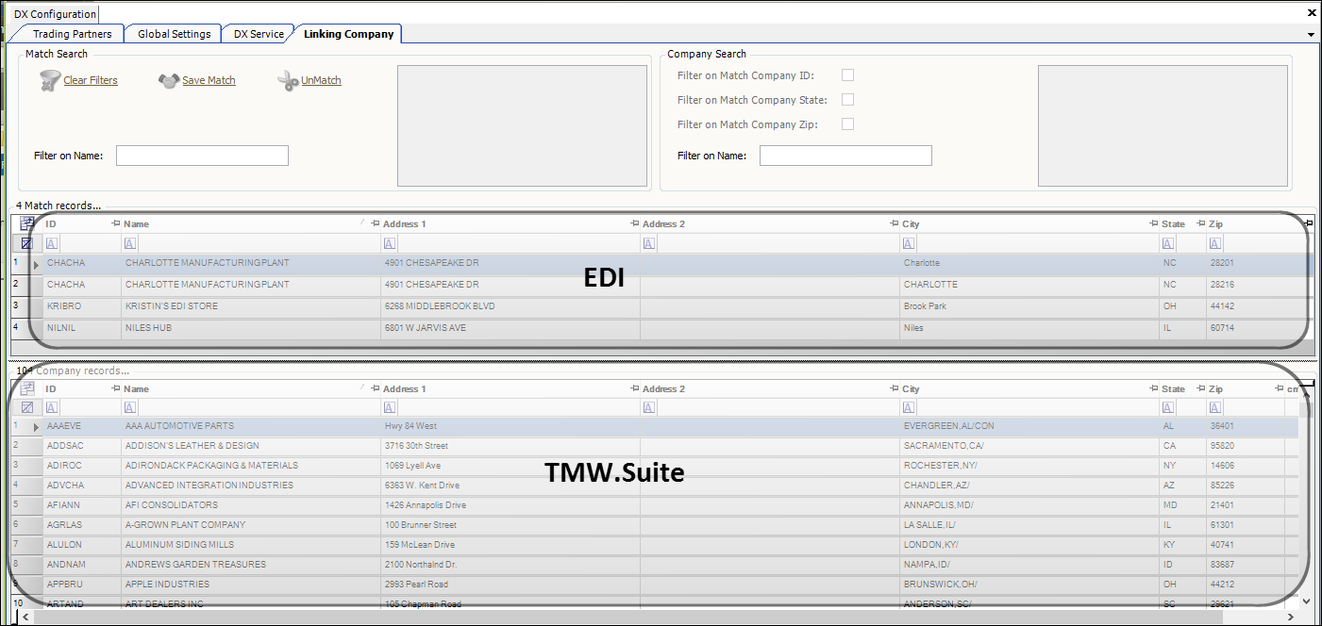
Task: Click the State filter operator icon in the Match records grid
Action: (1169, 243)
